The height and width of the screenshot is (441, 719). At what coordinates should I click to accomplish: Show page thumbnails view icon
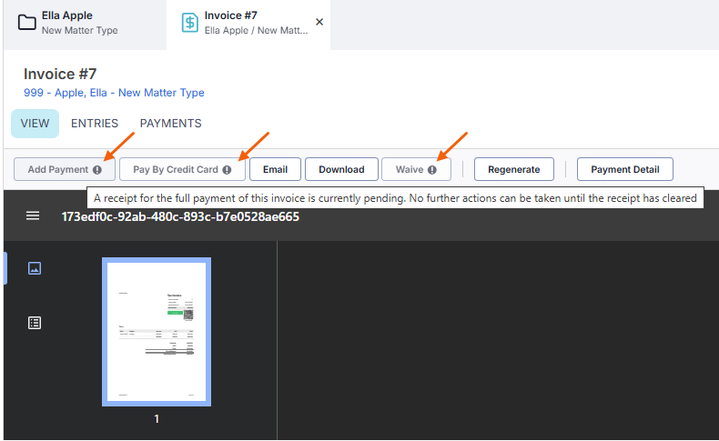coord(35,268)
